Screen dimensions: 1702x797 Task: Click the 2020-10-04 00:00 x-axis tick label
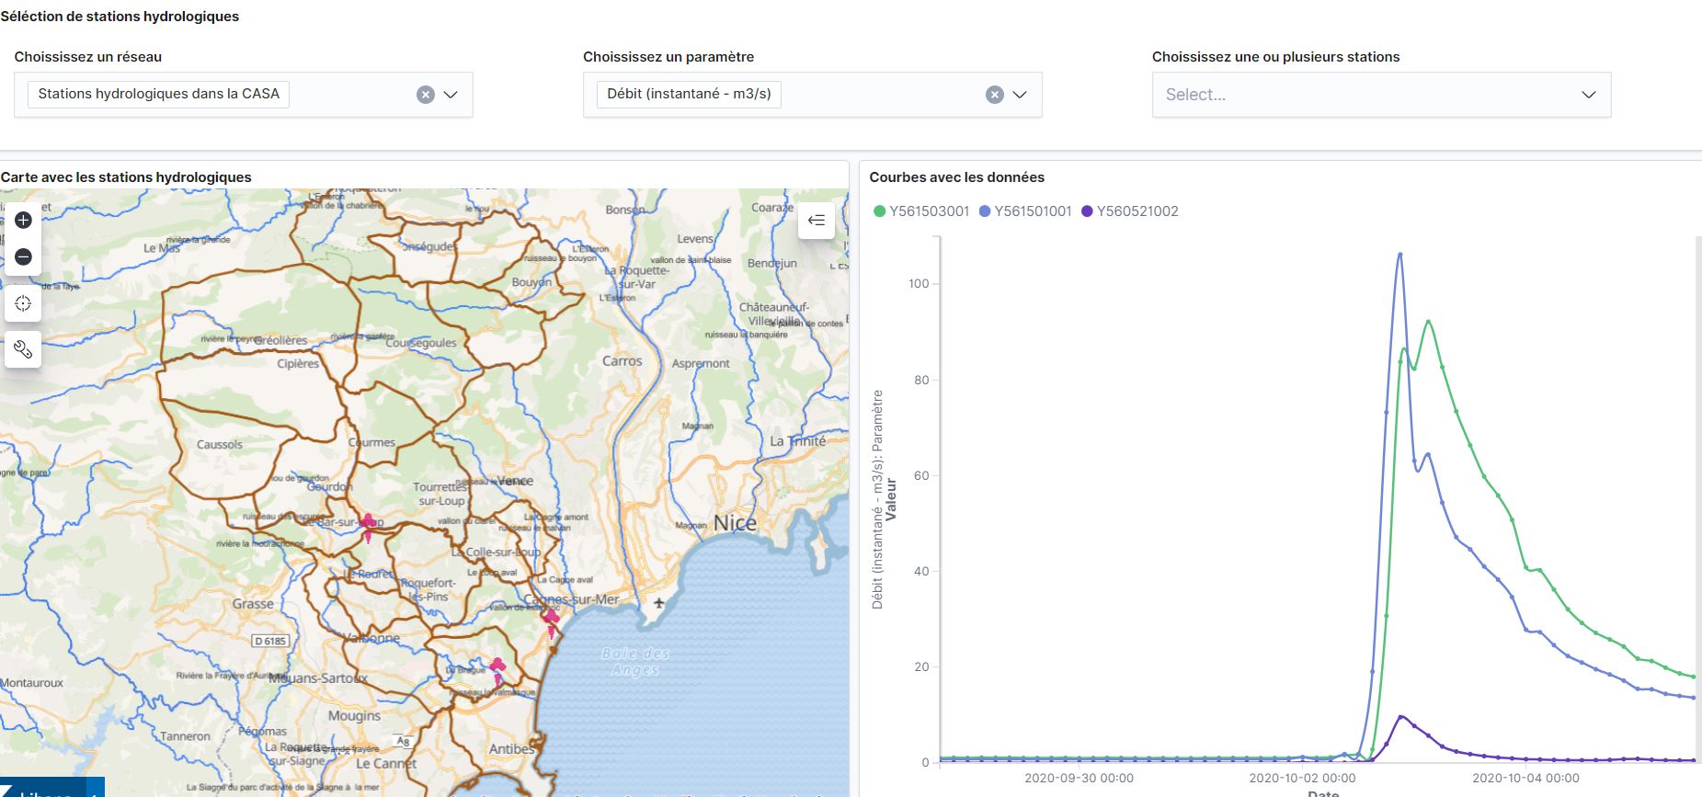[x=1526, y=778]
